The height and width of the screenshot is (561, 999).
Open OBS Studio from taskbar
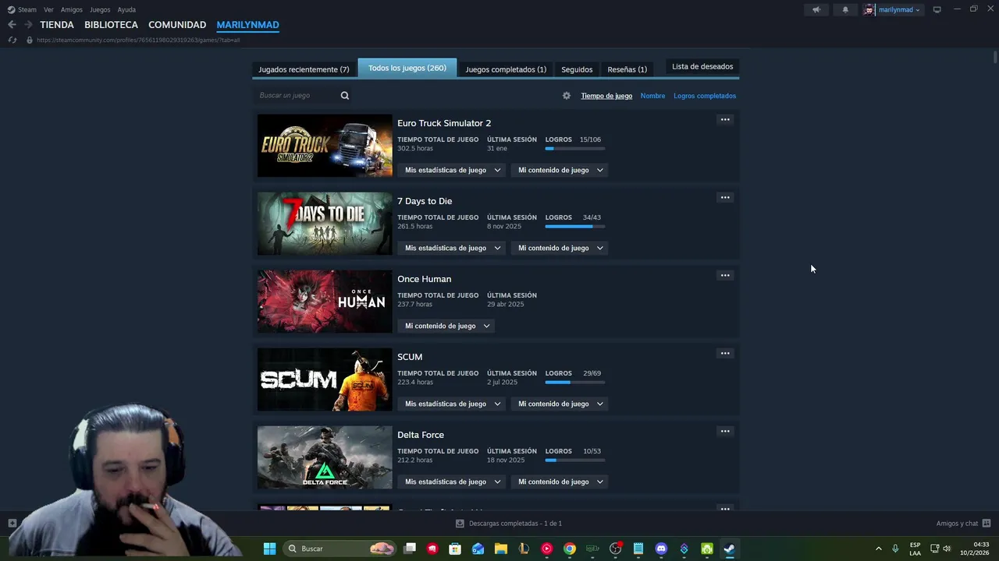615,549
